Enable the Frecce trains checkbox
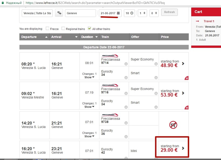Viewport: 221px width, 160px height. point(47,29)
